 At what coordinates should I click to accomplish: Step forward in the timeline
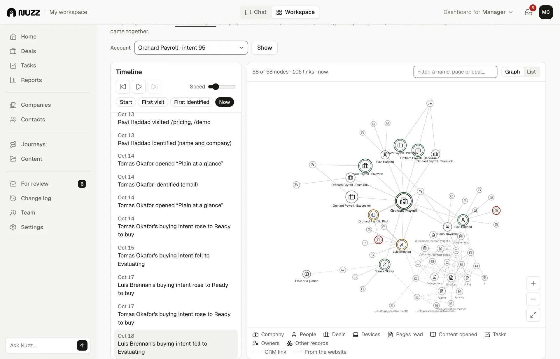coord(155,87)
